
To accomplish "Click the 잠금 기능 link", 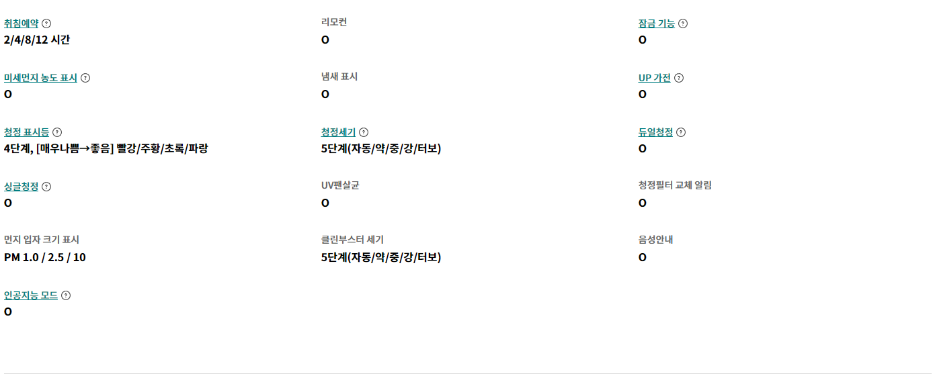I will (656, 23).
